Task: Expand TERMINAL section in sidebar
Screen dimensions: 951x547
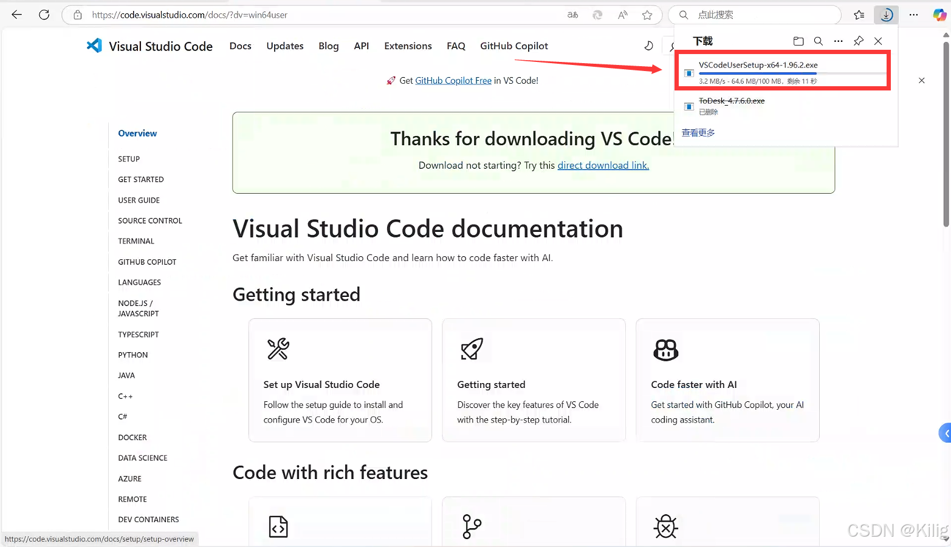Action: [x=136, y=241]
